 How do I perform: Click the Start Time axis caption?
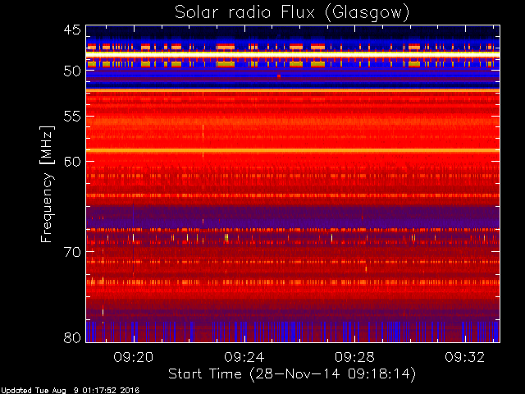tap(292, 373)
